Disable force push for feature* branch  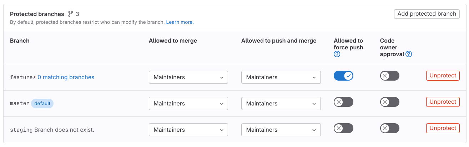[x=343, y=76]
